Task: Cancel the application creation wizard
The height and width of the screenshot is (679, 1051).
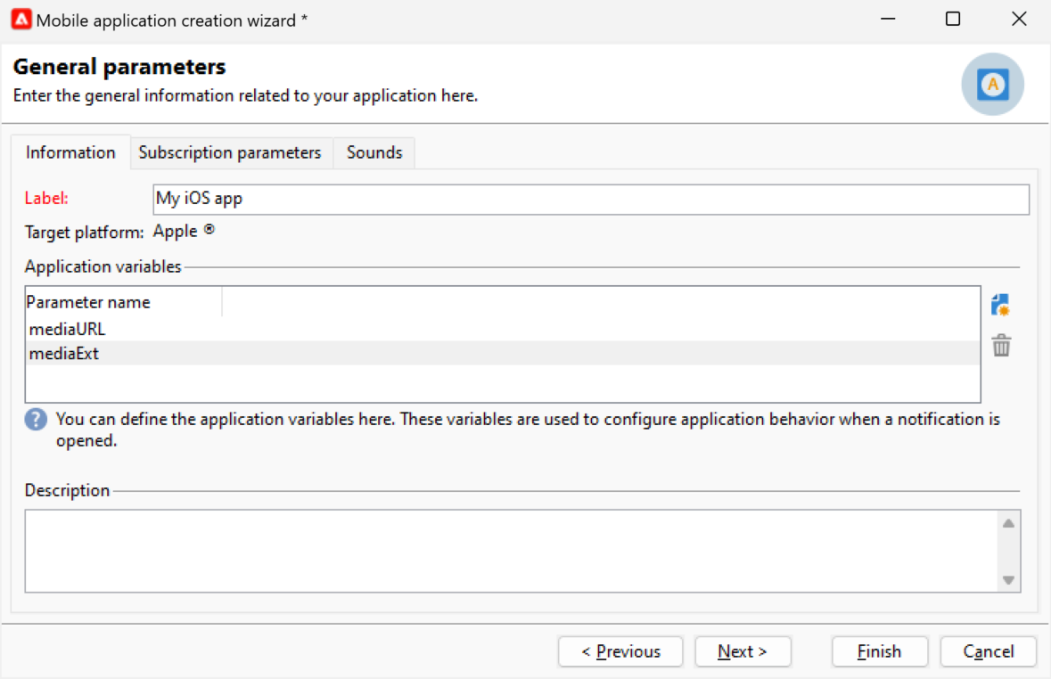Action: point(988,651)
